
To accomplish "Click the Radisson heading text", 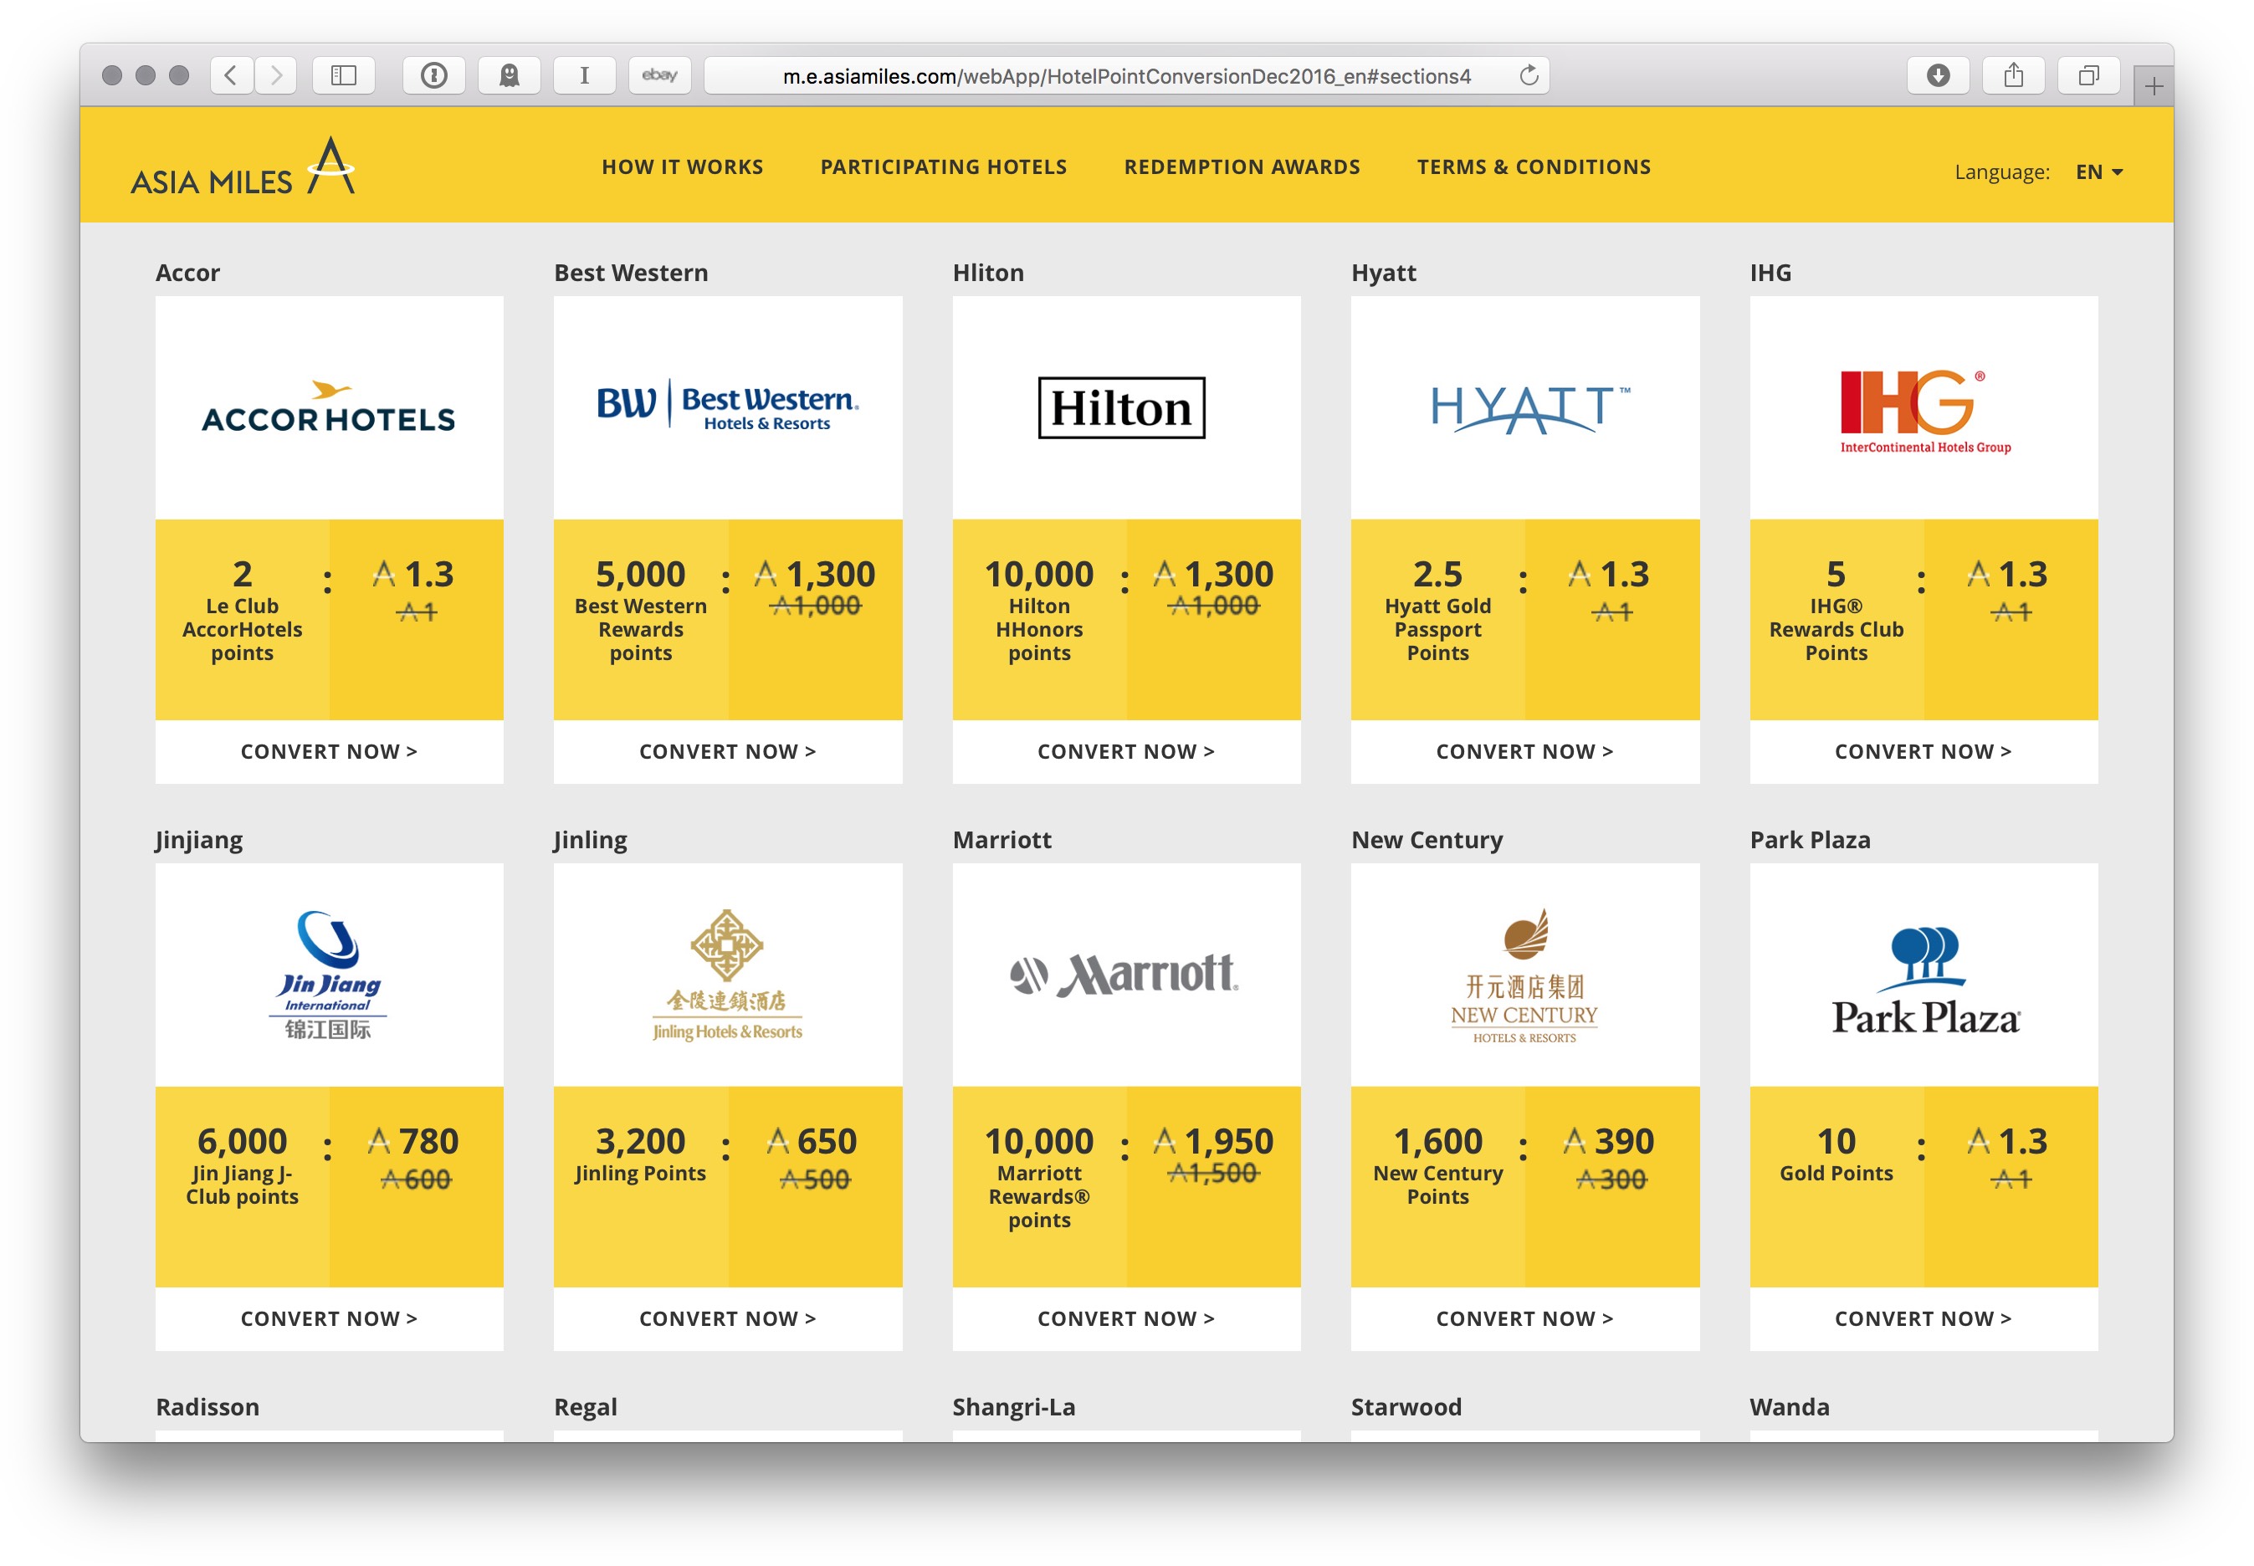I will [207, 1407].
